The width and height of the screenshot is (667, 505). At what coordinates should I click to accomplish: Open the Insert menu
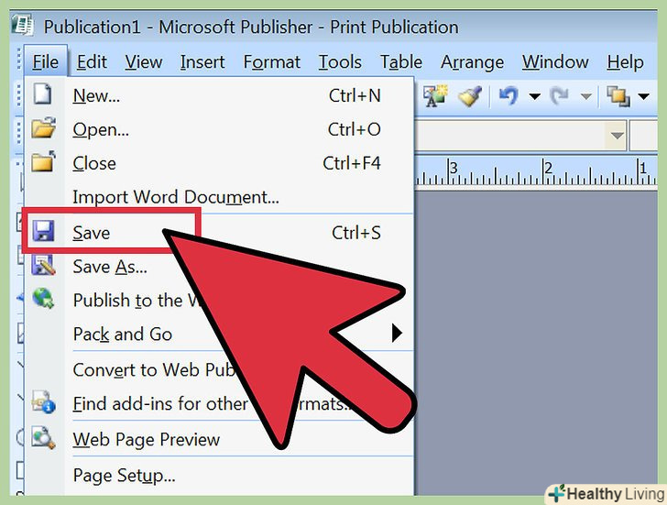[x=202, y=62]
